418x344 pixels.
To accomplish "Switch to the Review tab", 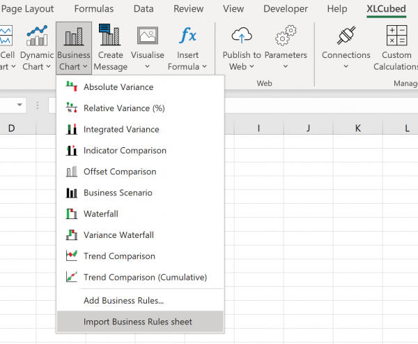I will coord(189,9).
